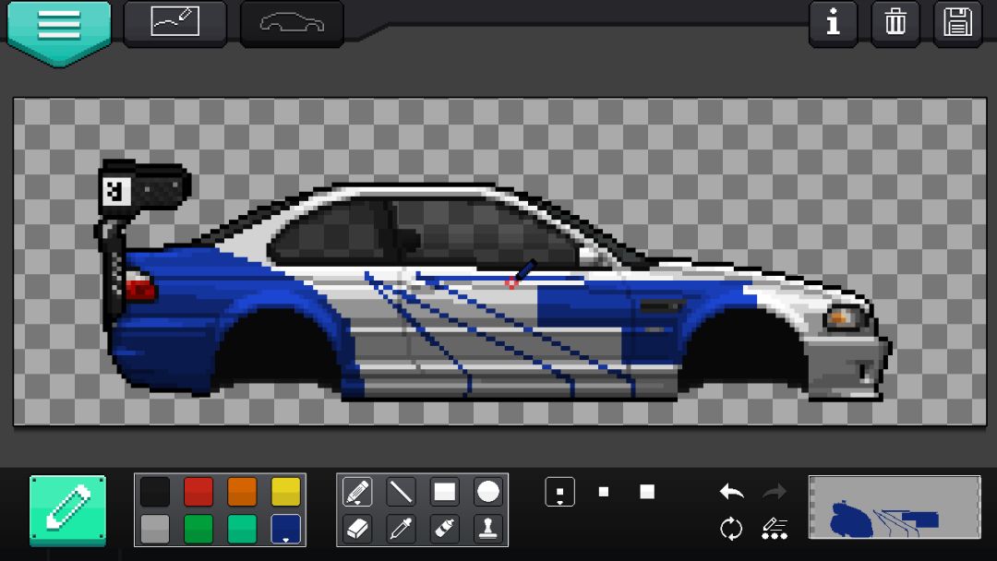
Task: Select the stamp tool
Action: [x=487, y=529]
